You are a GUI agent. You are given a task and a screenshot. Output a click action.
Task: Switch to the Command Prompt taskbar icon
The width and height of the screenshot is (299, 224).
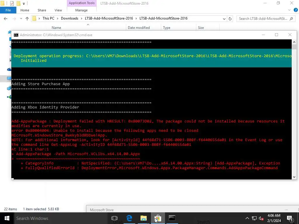tap(172, 218)
